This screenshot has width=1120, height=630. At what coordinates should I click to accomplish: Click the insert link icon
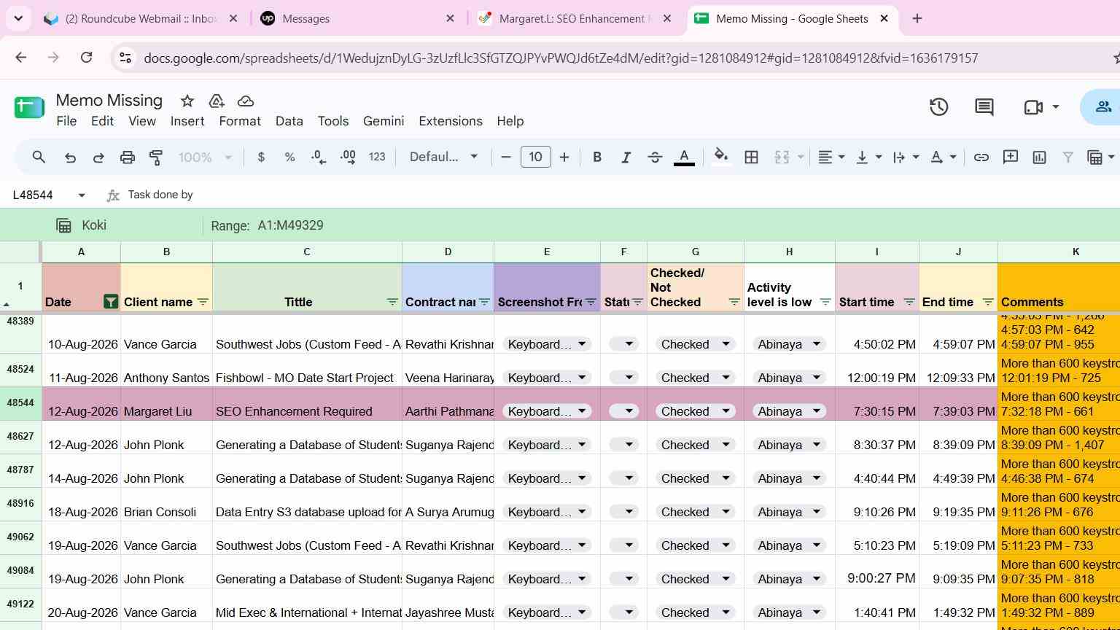[981, 157]
